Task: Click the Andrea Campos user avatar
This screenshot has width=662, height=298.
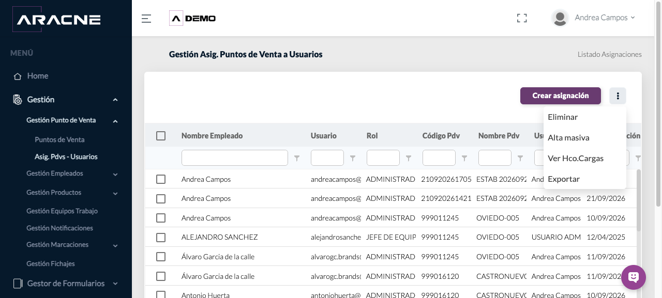Action: 560,18
